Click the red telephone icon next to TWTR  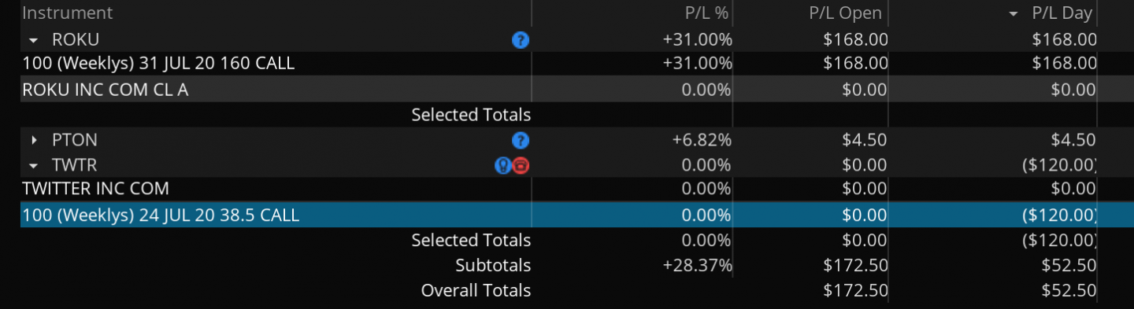[x=521, y=165]
